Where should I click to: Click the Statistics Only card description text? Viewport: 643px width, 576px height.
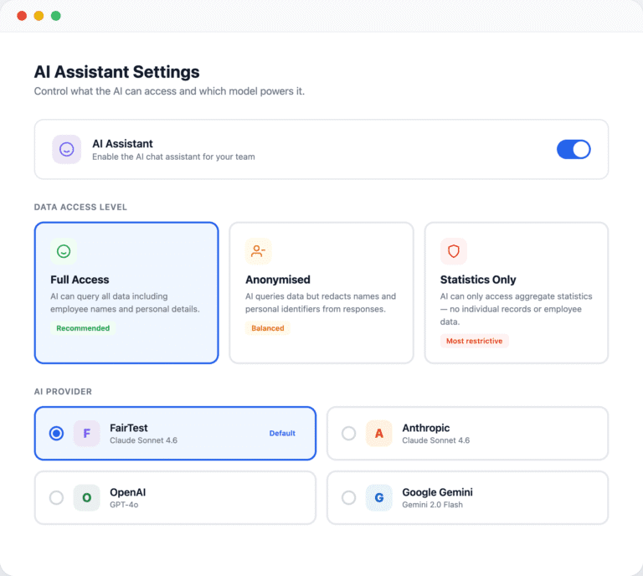pos(516,309)
